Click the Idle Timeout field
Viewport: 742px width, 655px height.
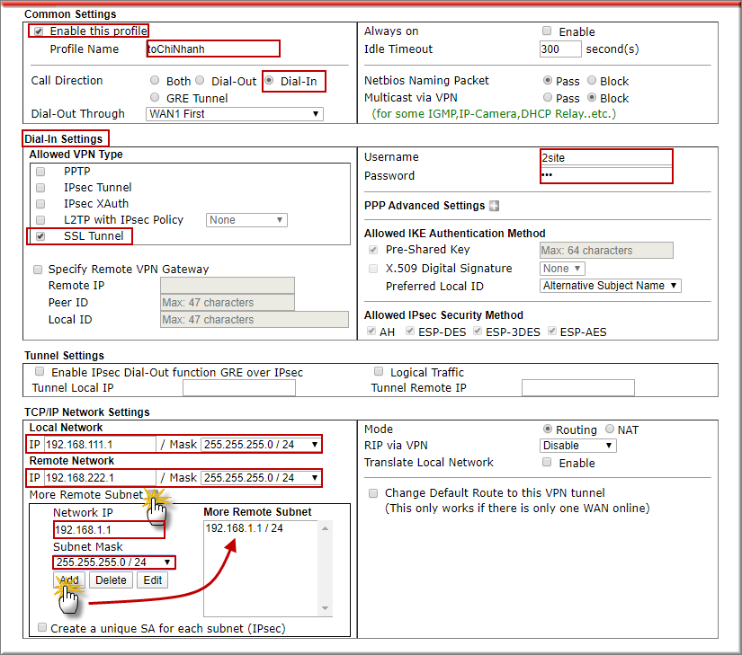(x=560, y=49)
